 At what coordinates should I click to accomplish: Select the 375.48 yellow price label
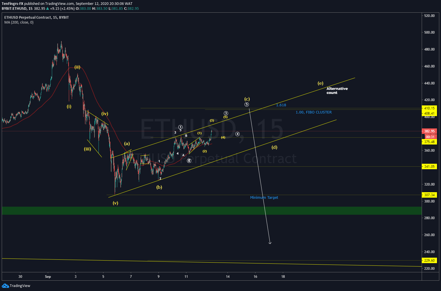(429, 142)
